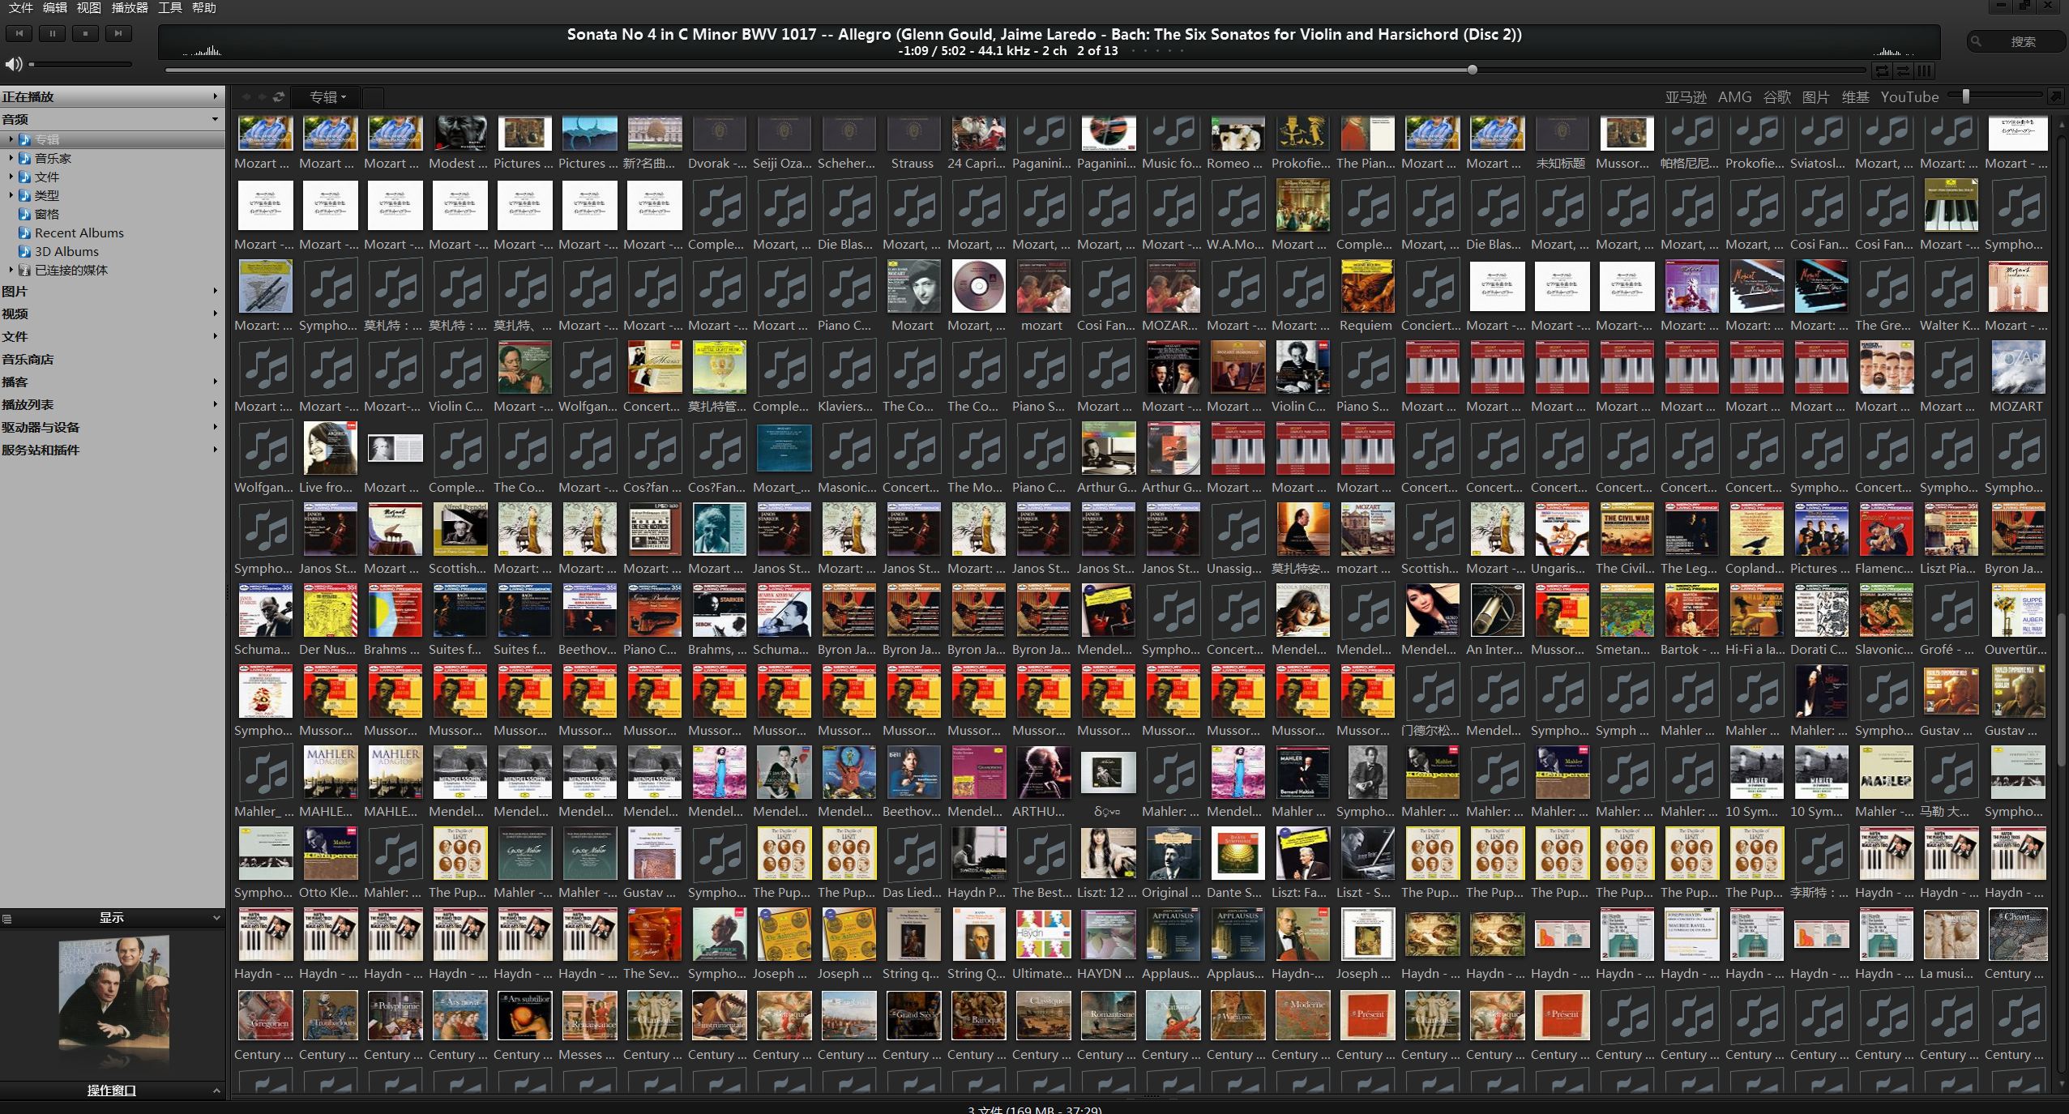Collapse the 音频 section arrow
Image resolution: width=2069 pixels, height=1114 pixels.
215,119
